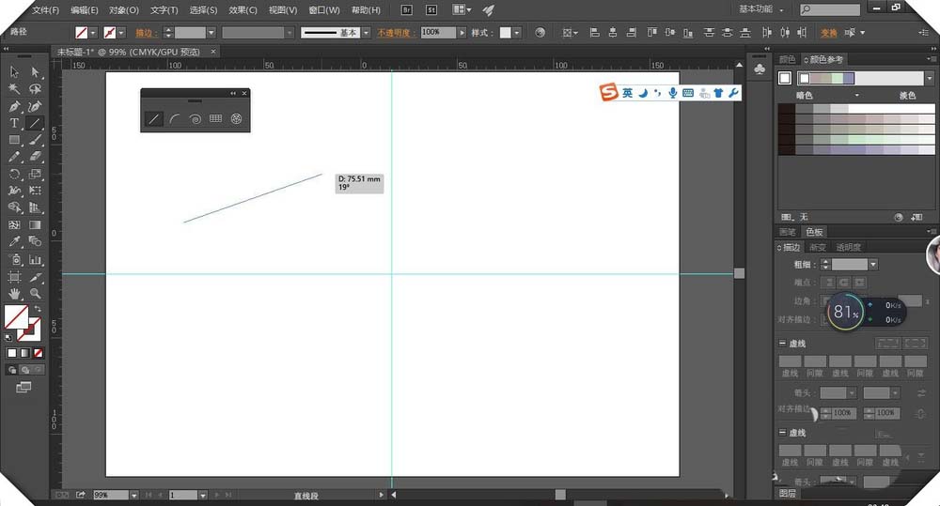Viewport: 940px width, 506px height.
Task: Select the Zoom tool in toolbox
Action: click(x=36, y=294)
